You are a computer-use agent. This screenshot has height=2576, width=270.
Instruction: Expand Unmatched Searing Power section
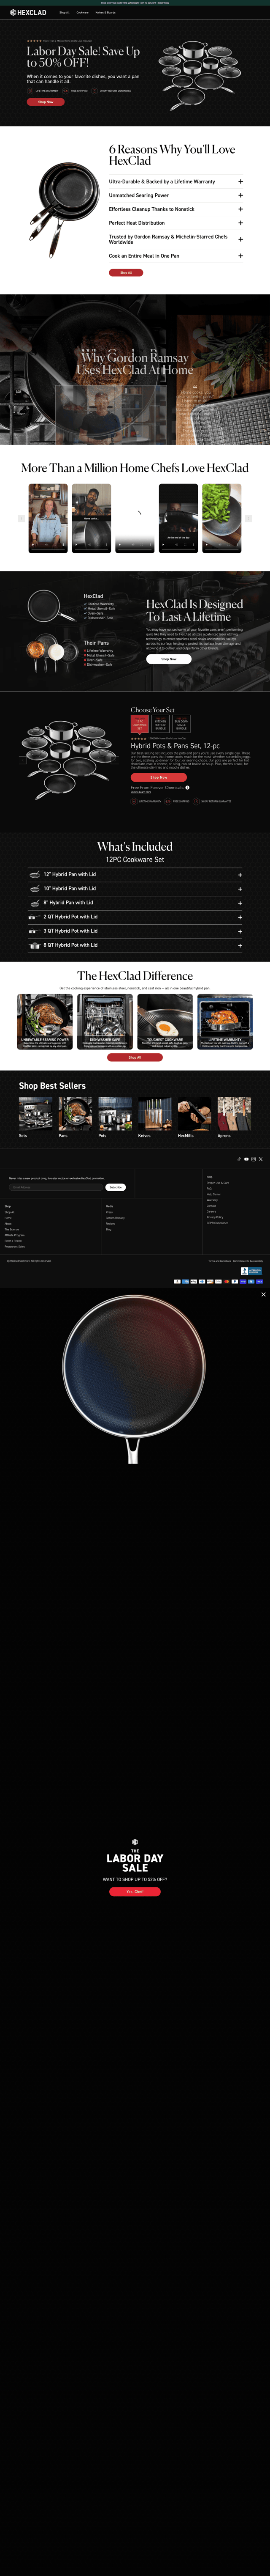(175, 195)
